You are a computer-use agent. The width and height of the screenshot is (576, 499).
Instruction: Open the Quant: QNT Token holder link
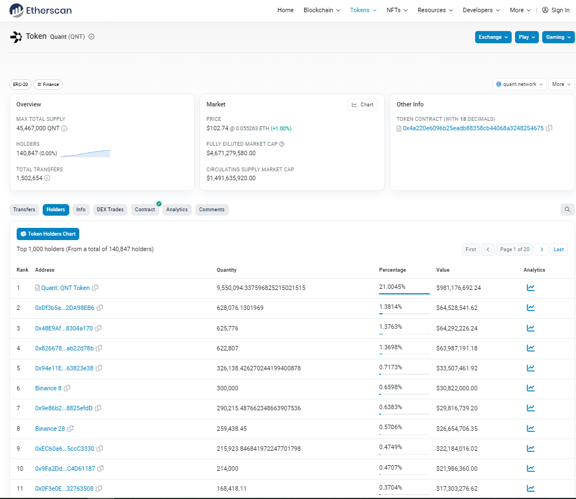coord(65,288)
